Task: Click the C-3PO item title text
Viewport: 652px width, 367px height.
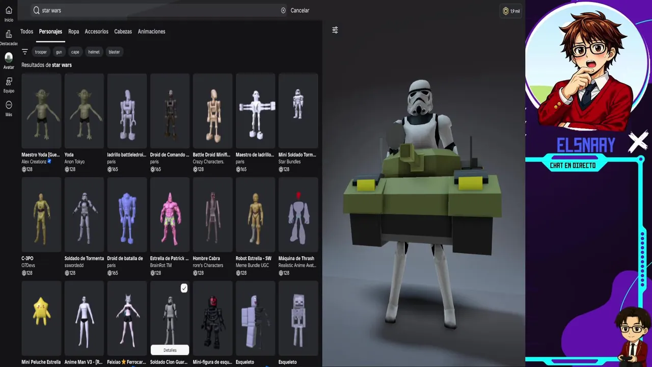Action: (28, 258)
